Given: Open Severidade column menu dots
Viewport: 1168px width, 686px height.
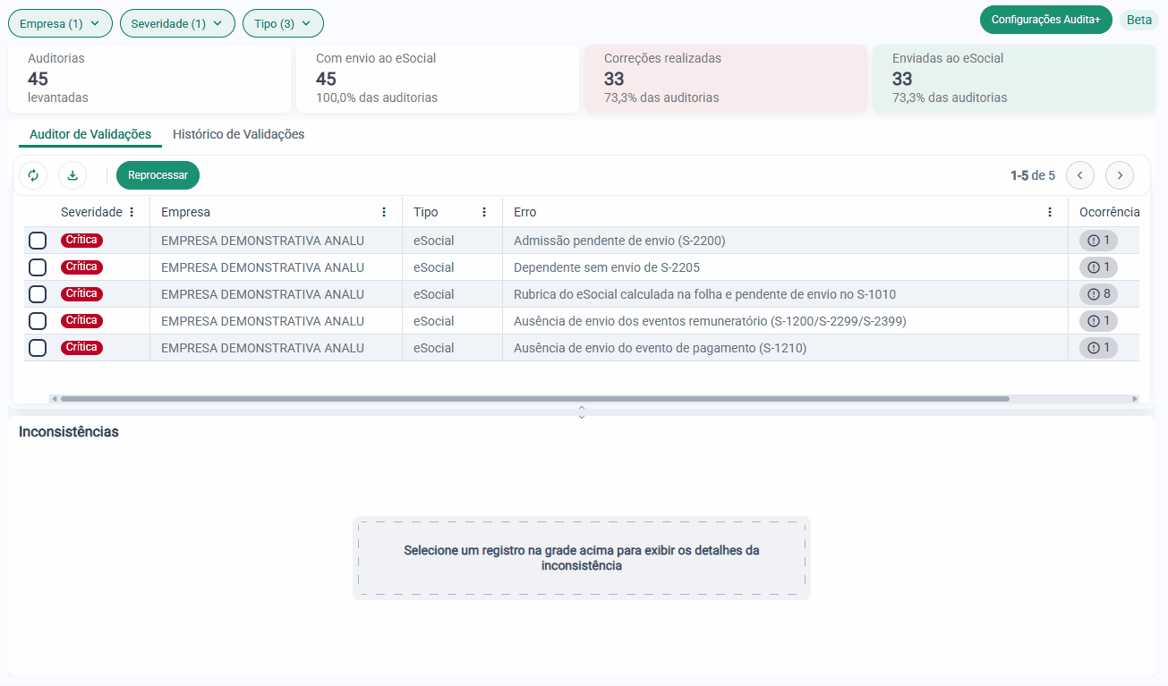Looking at the screenshot, I should 132,212.
